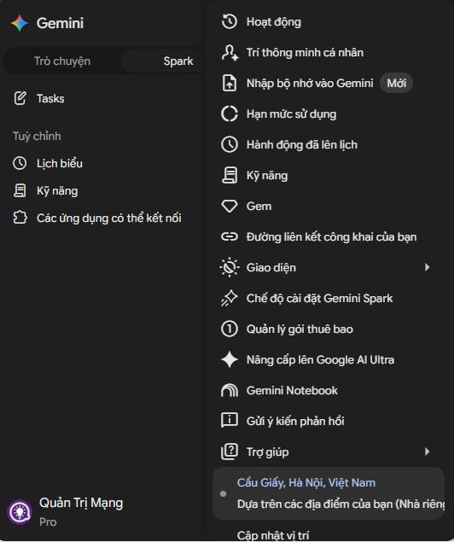Click the Quản Trị Mạng account name
This screenshot has width=454, height=542.
81,503
